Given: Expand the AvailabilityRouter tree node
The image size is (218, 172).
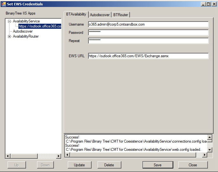Looking at the screenshot, I should point(9,36).
